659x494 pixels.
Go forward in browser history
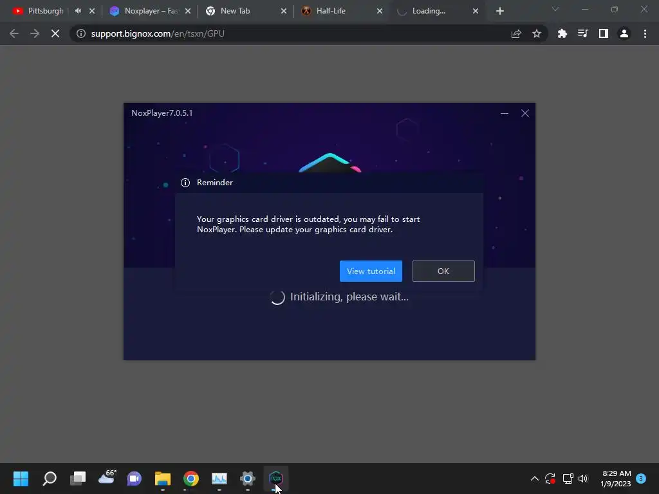point(35,33)
